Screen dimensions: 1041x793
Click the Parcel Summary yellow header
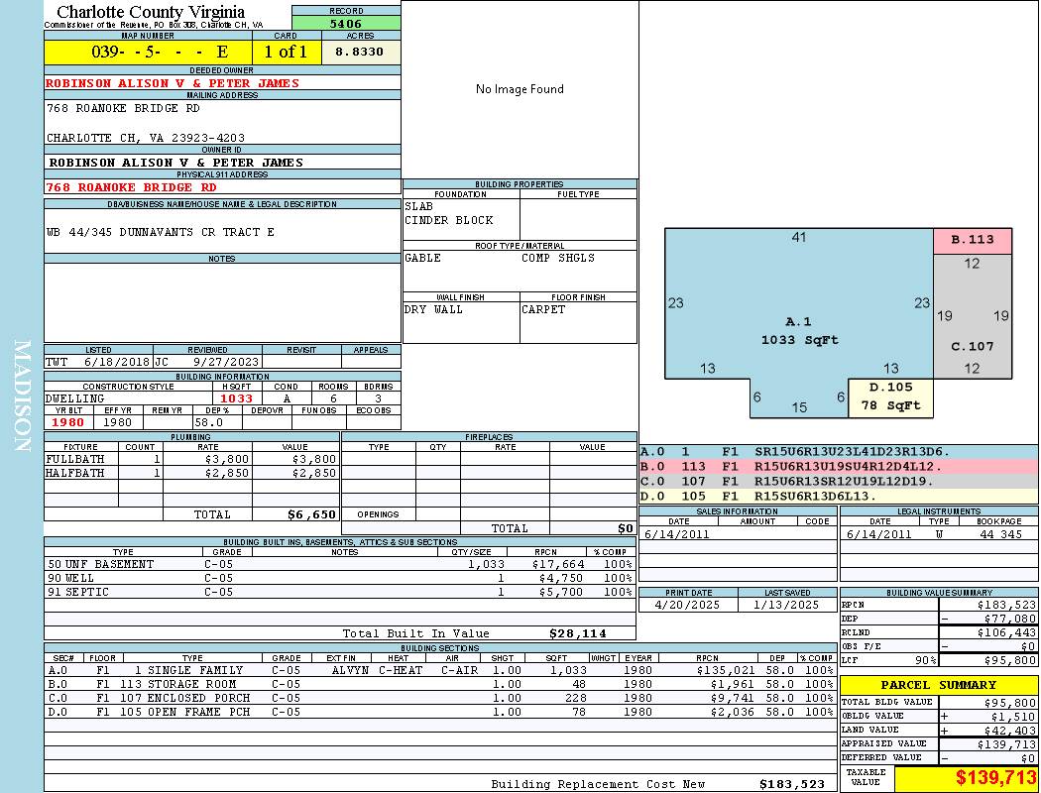(x=939, y=685)
